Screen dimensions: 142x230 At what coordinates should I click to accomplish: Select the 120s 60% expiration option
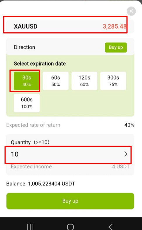pos(84,81)
